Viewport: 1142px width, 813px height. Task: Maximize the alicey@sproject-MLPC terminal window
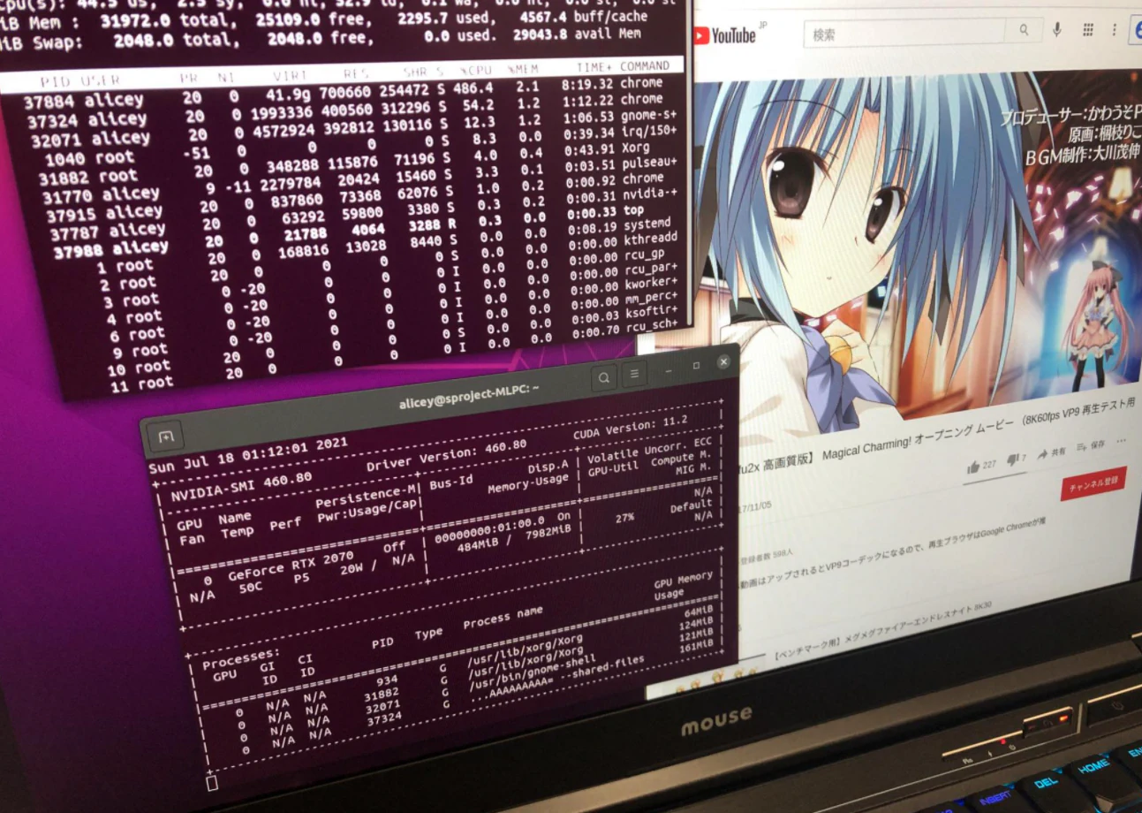[x=696, y=365]
